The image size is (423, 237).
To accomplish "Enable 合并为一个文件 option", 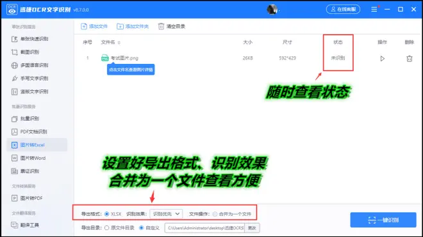I will click(215, 214).
